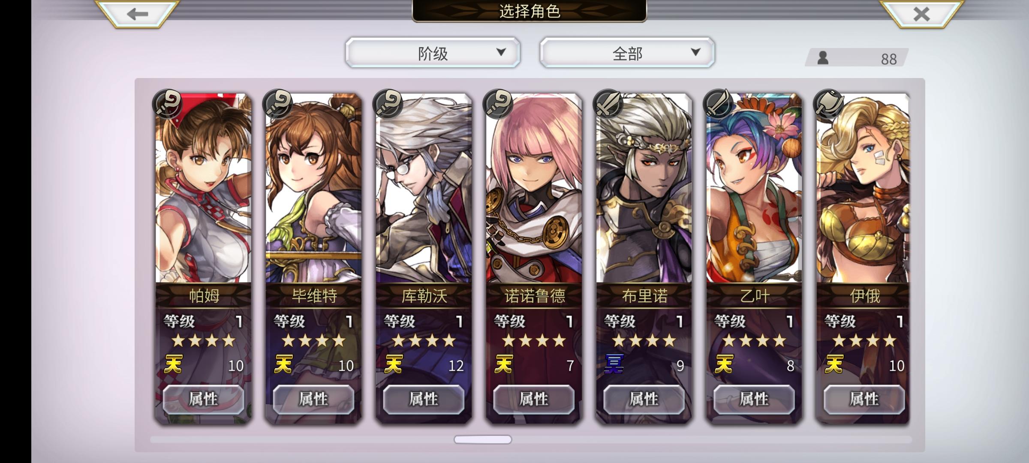Screen dimensions: 1029x463
Task: View 属性 of 诺诺鲁德
Action: pos(534,399)
